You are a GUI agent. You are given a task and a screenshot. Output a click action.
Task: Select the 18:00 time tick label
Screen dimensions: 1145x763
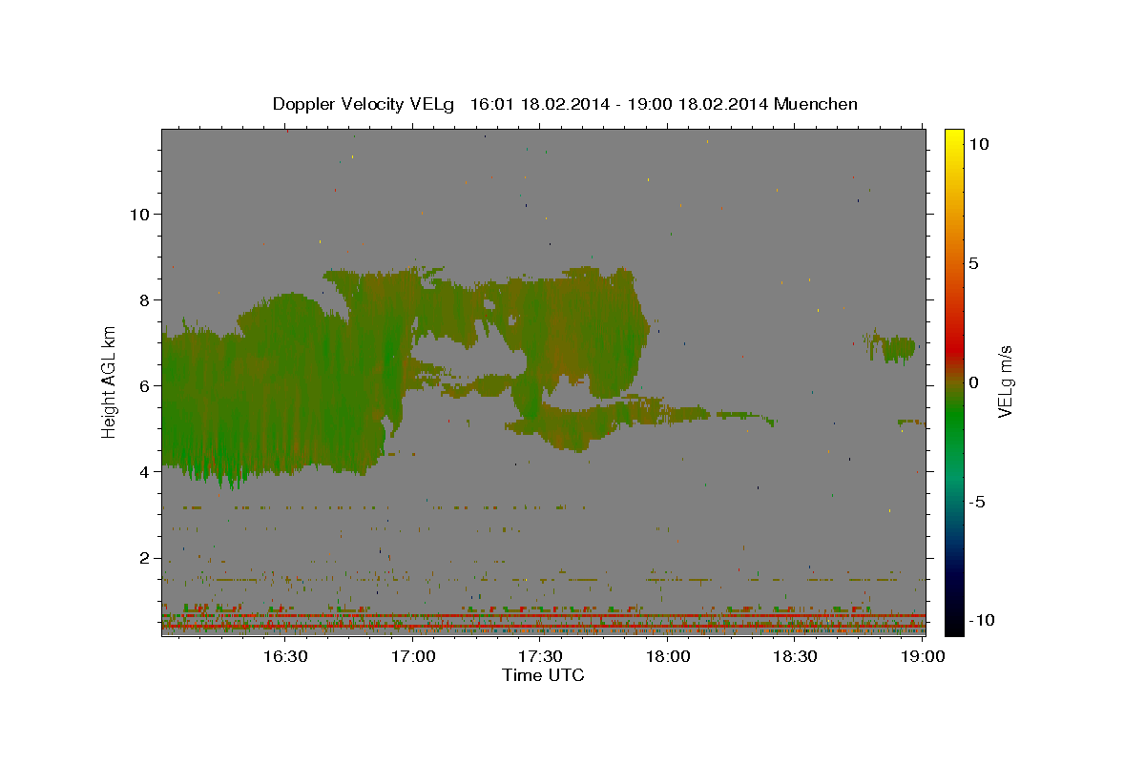pos(668,657)
